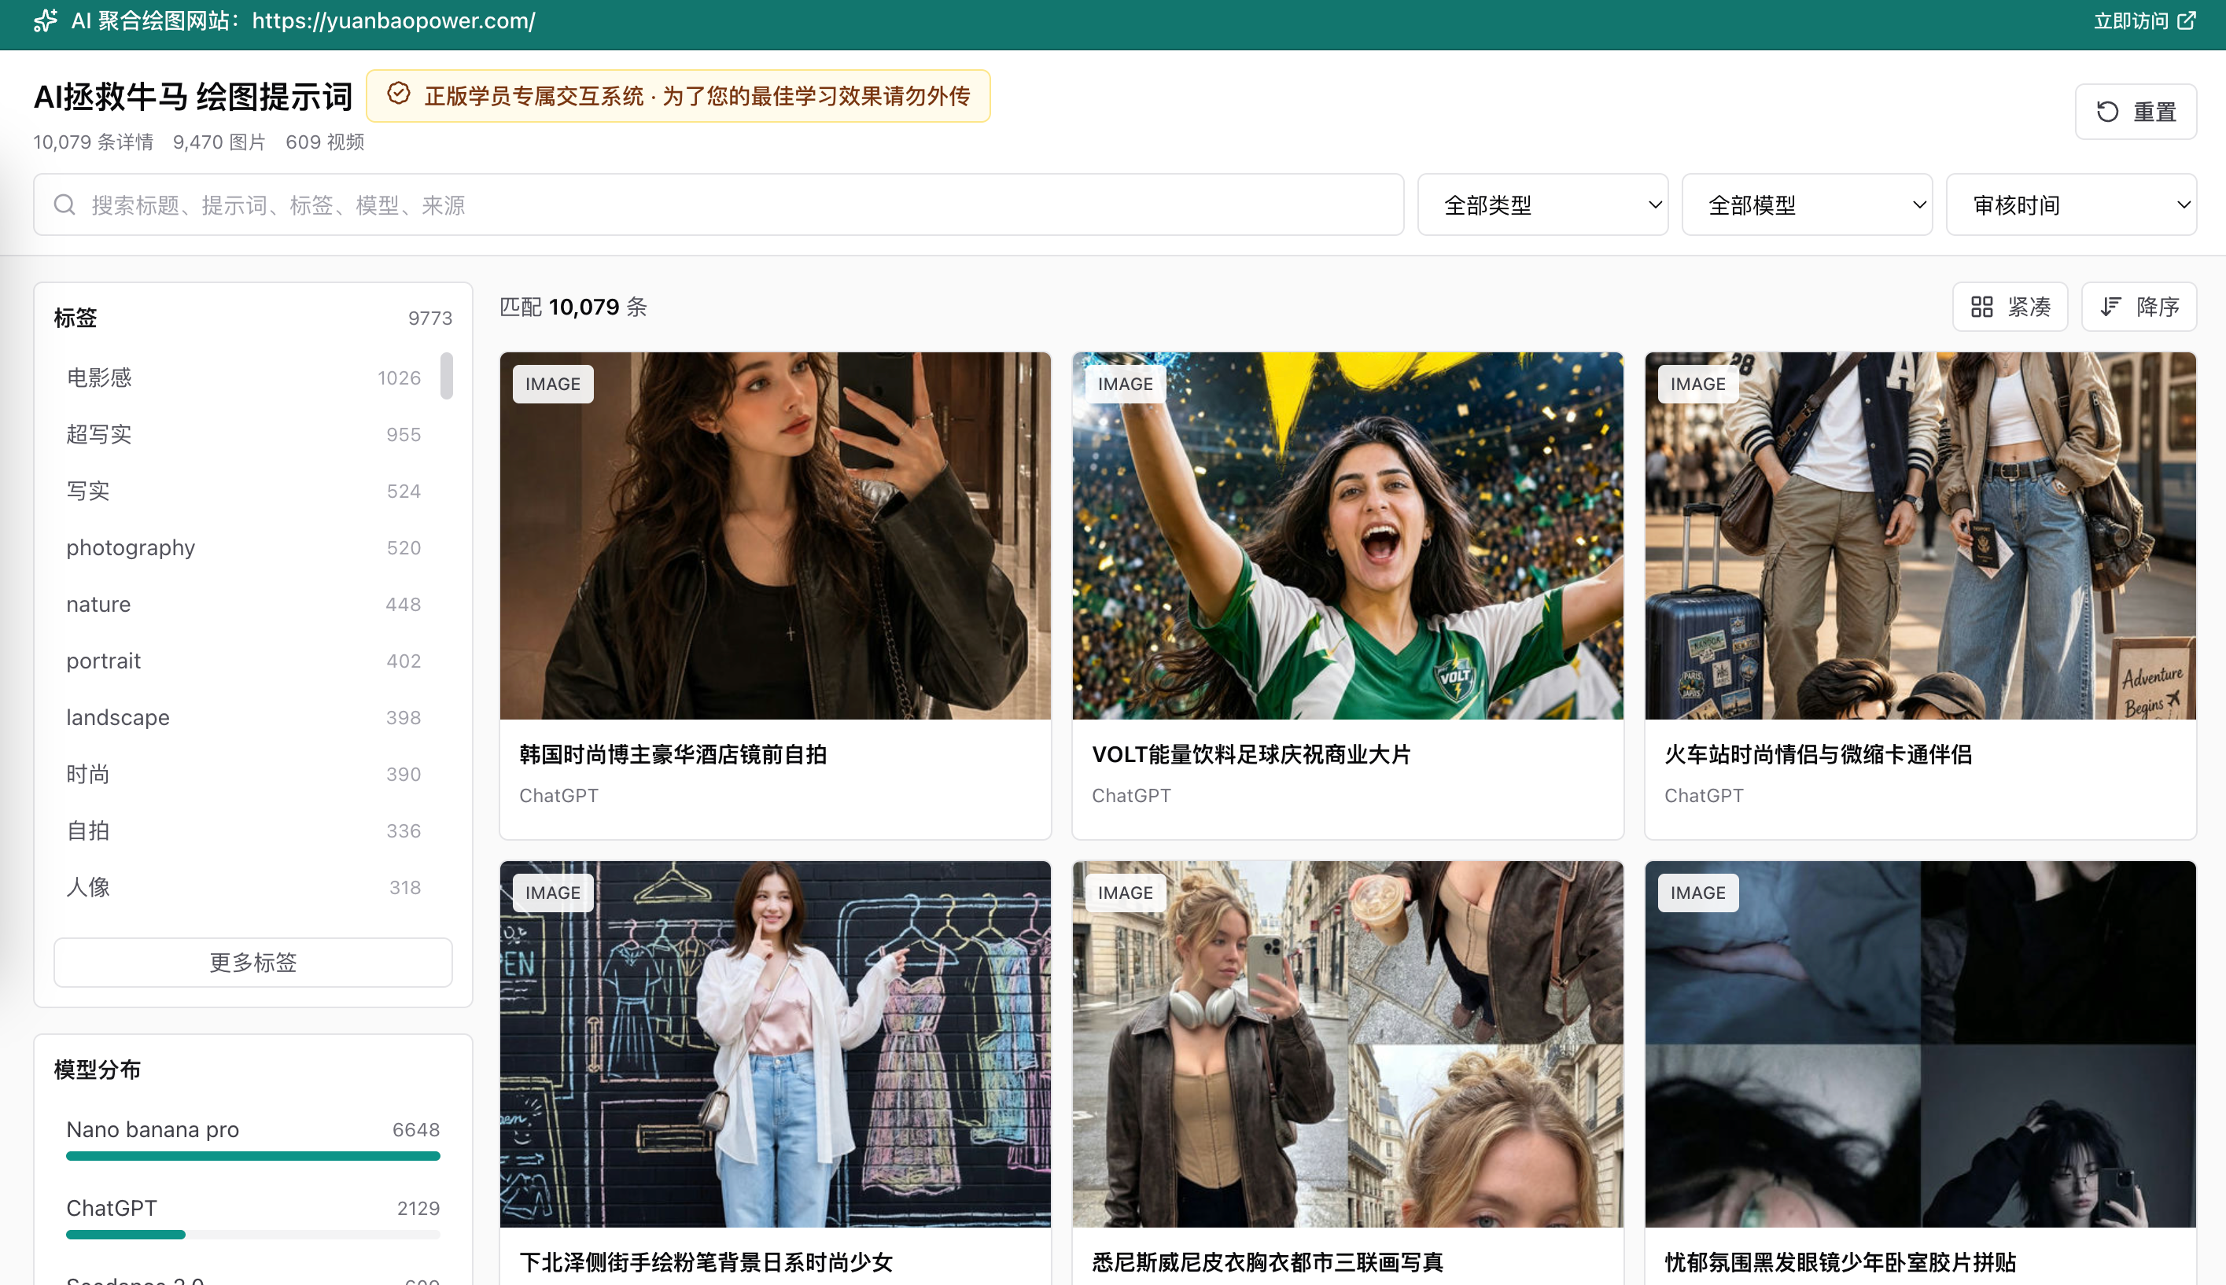Filter by the 写实 tag
Viewport: 2226px width, 1285px height.
(244, 491)
